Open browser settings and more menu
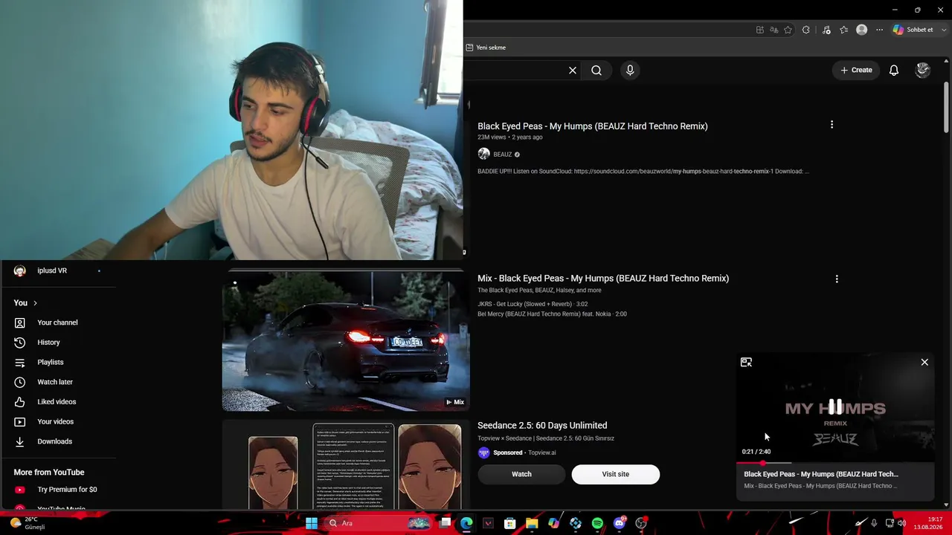This screenshot has width=952, height=535. click(x=879, y=30)
